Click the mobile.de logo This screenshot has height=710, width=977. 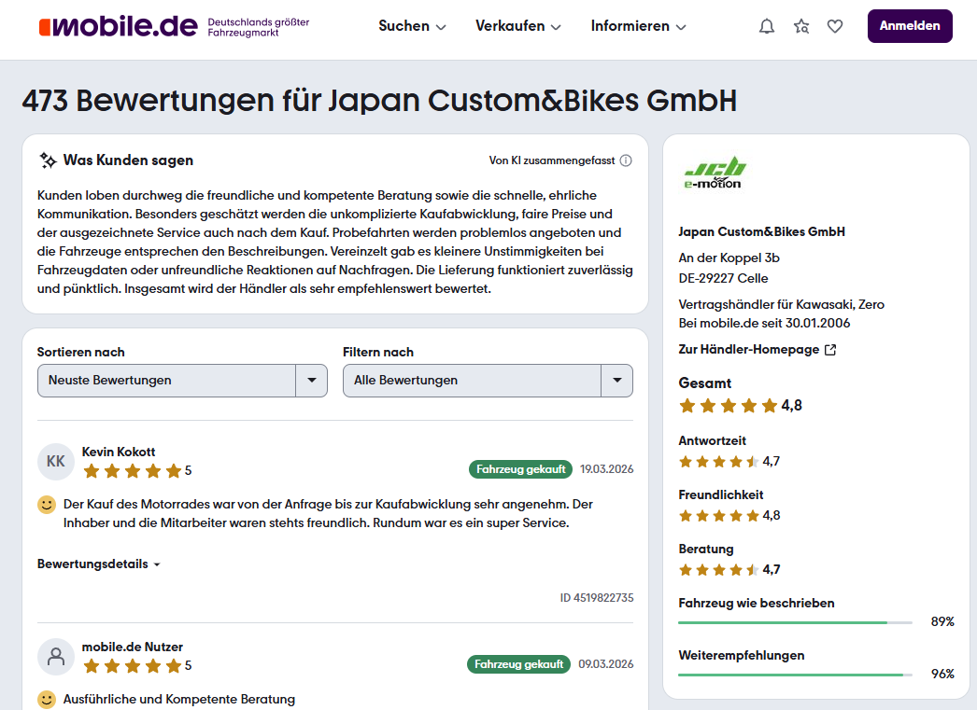[118, 26]
